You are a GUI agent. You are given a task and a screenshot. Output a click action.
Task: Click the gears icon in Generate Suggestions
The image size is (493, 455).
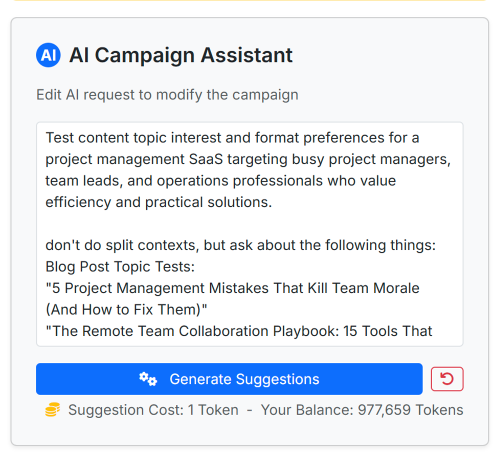(148, 379)
